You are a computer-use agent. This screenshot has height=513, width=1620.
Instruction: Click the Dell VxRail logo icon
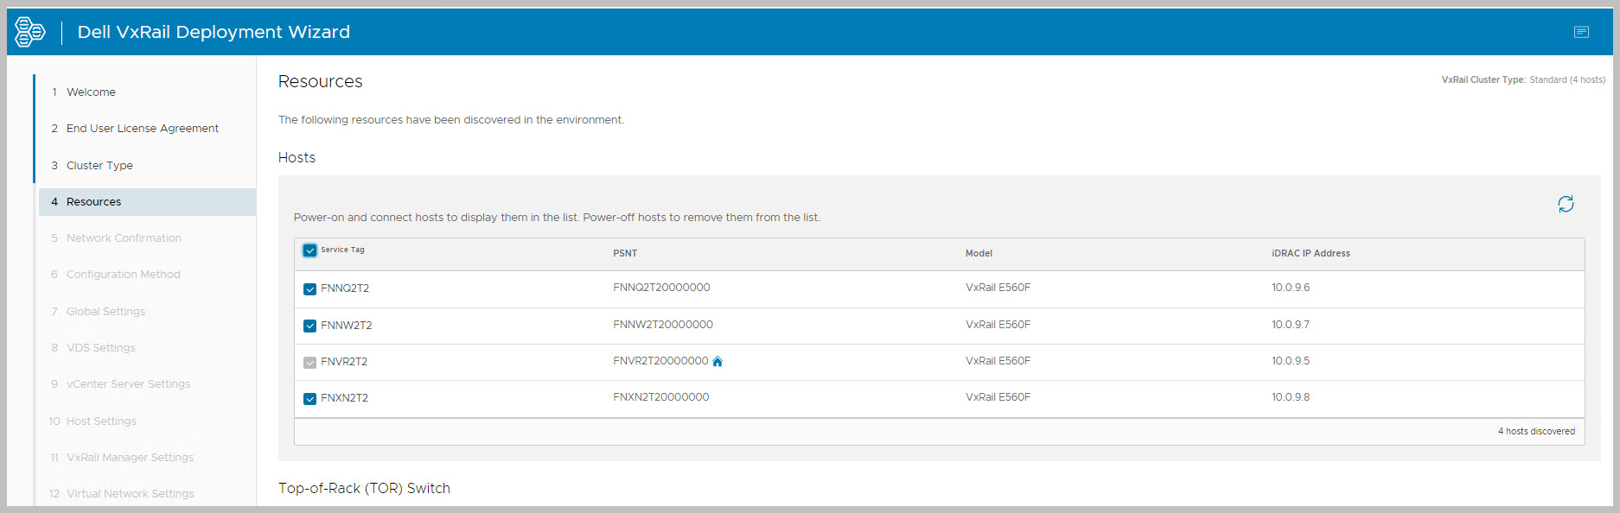click(30, 32)
